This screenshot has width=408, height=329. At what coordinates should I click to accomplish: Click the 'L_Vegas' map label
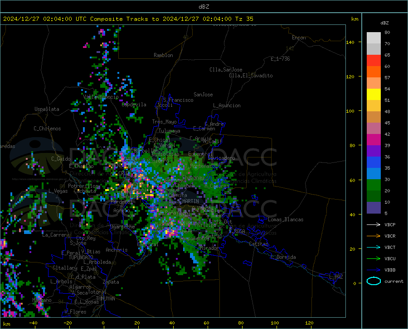point(58,191)
